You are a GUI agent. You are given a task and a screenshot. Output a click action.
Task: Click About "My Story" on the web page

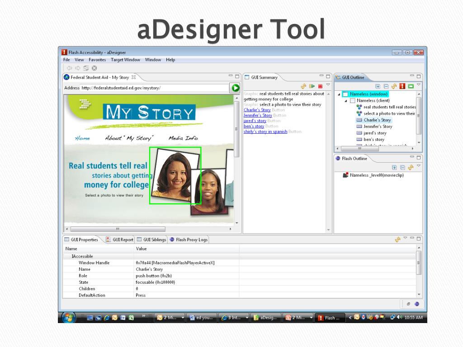pos(129,138)
